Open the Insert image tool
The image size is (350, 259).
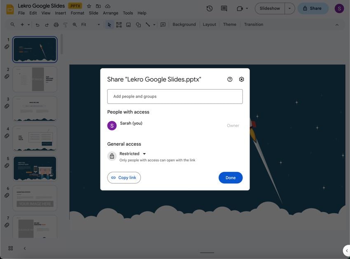(127, 23)
